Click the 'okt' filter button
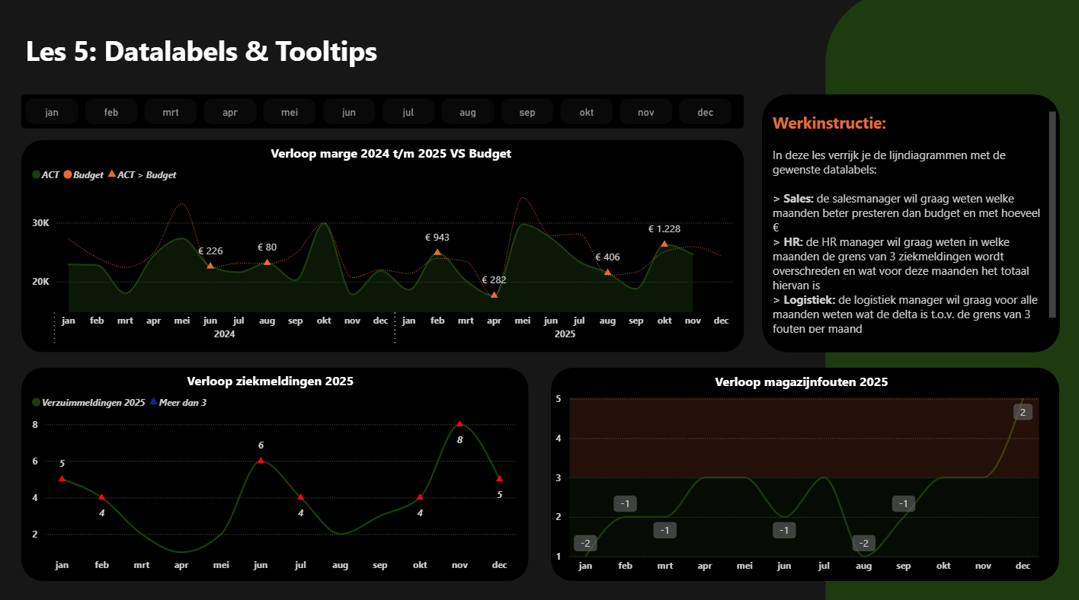The width and height of the screenshot is (1079, 600). tap(586, 111)
